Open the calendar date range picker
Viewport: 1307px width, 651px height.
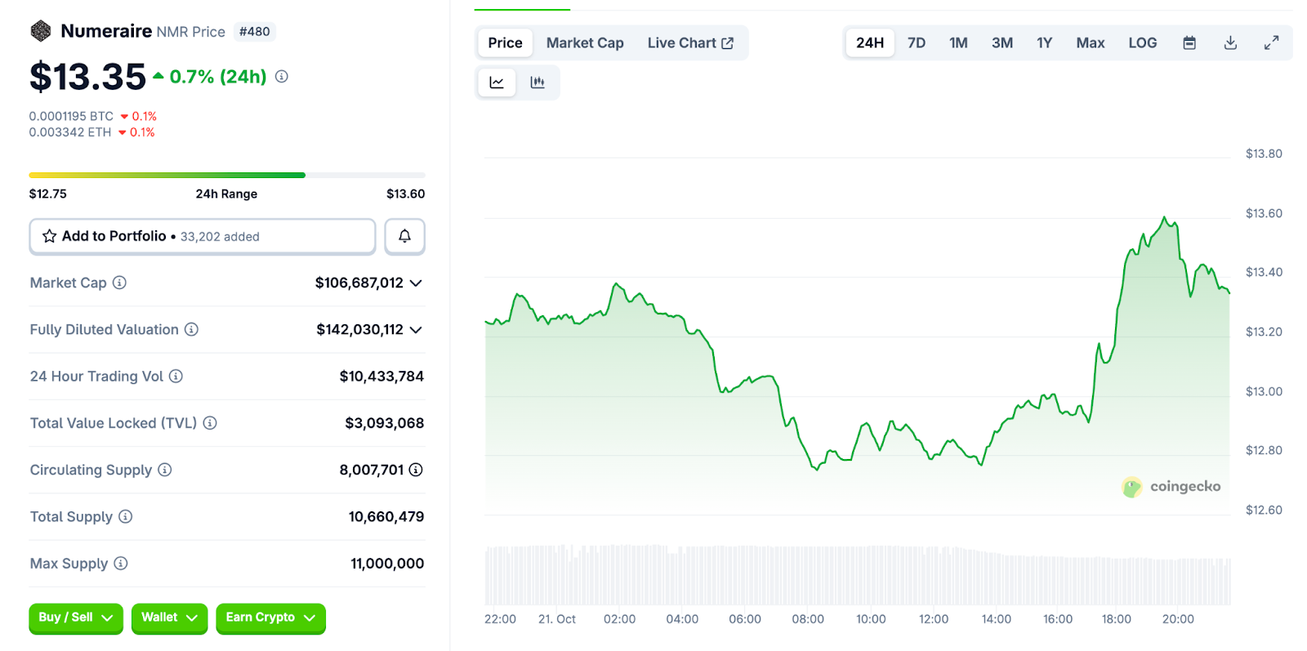tap(1189, 43)
